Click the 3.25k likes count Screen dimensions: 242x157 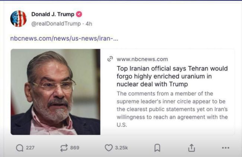(x=121, y=148)
